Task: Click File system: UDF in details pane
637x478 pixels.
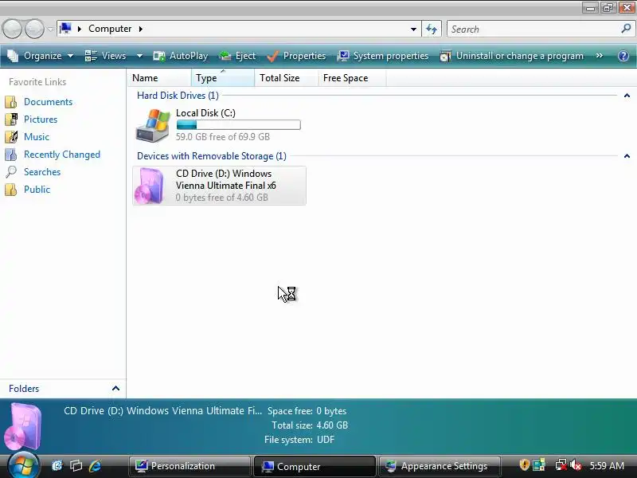Action: [299, 440]
